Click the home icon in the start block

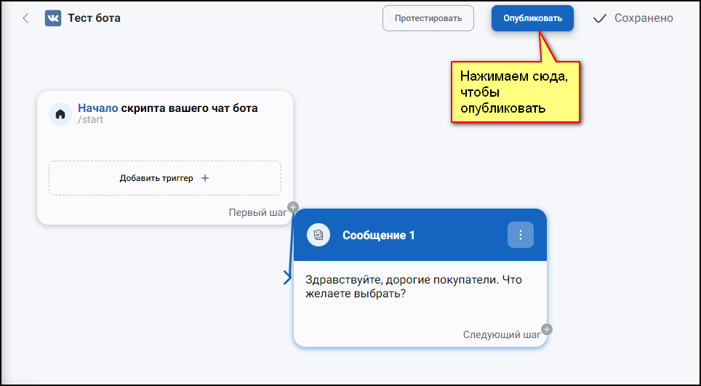pos(60,114)
